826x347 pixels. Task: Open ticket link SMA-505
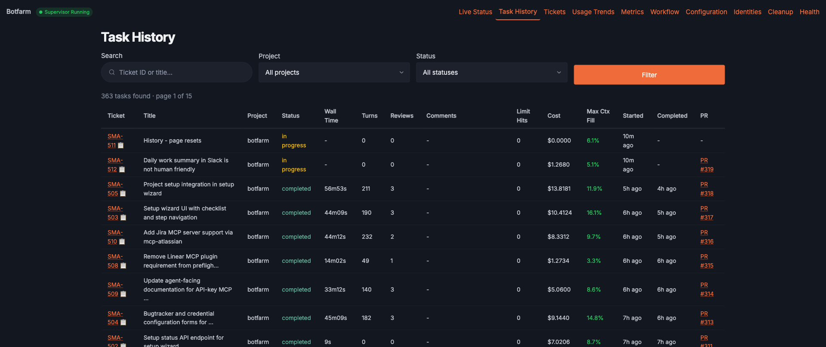click(x=114, y=189)
